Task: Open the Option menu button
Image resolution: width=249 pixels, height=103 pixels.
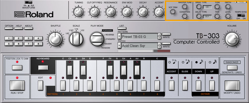Action: [x=9, y=29]
